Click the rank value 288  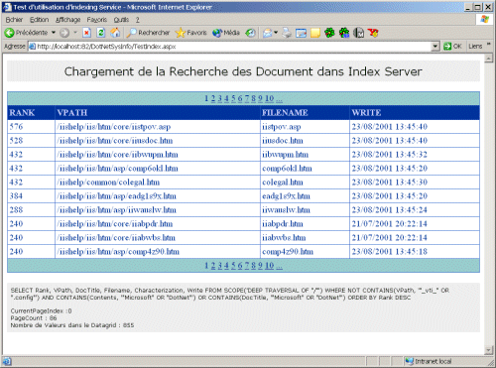tap(16, 210)
